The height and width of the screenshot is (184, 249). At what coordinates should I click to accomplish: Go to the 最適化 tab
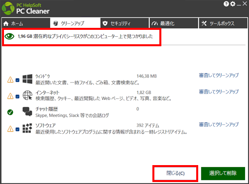pos(174,23)
